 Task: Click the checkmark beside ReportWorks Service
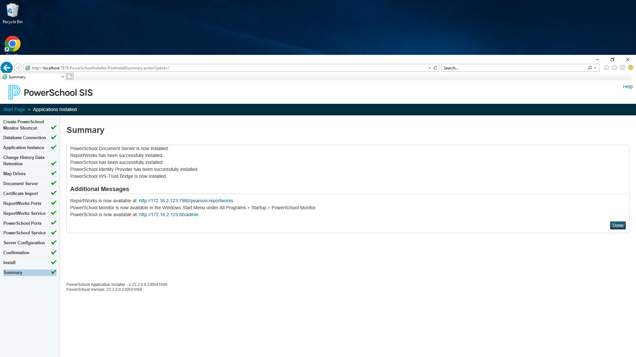pos(54,213)
